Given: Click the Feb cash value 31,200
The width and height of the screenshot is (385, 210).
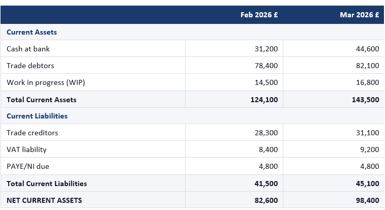Looking at the screenshot, I should tap(266, 49).
